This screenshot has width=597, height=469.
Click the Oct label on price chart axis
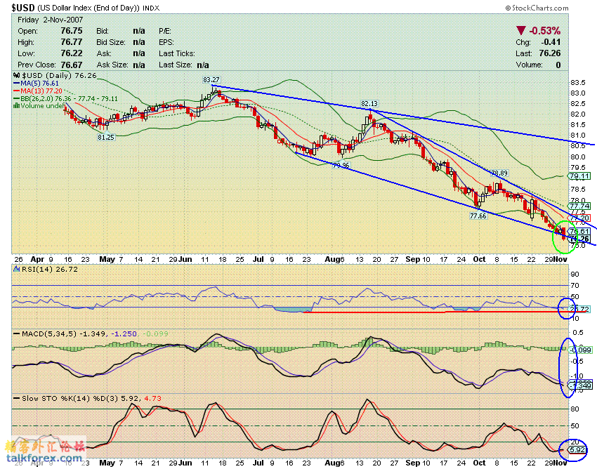pyautogui.click(x=479, y=259)
